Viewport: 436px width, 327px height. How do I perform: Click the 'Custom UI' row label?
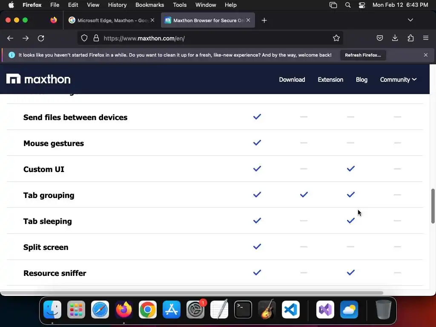44,169
